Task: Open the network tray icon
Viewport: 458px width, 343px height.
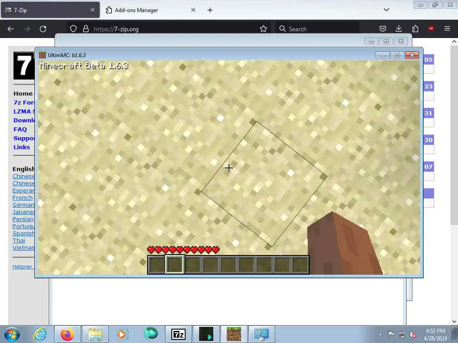Action: tap(402, 335)
